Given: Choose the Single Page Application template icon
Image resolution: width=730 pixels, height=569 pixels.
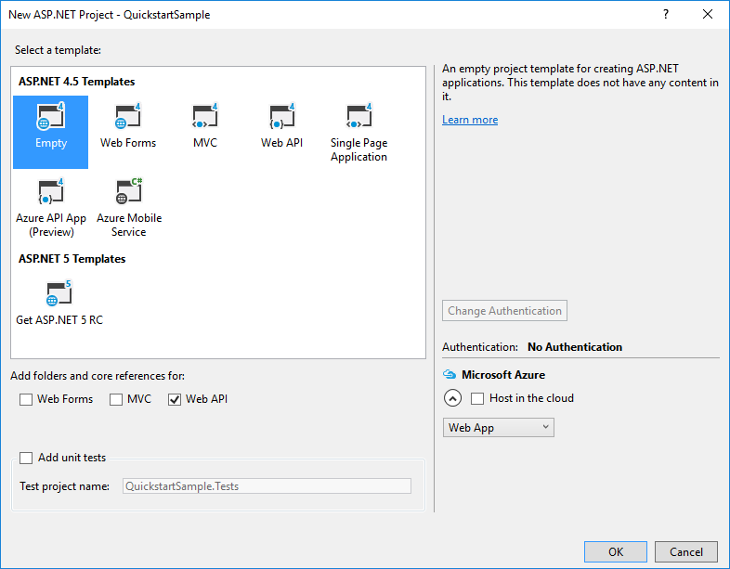Looking at the screenshot, I should 358,116.
